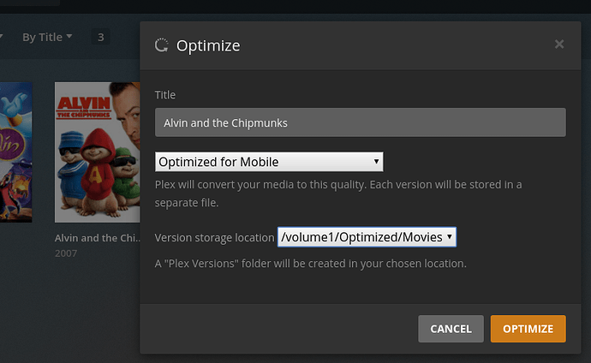Click the Optimize heading text in the dialog
The height and width of the screenshot is (363, 591).
(208, 45)
